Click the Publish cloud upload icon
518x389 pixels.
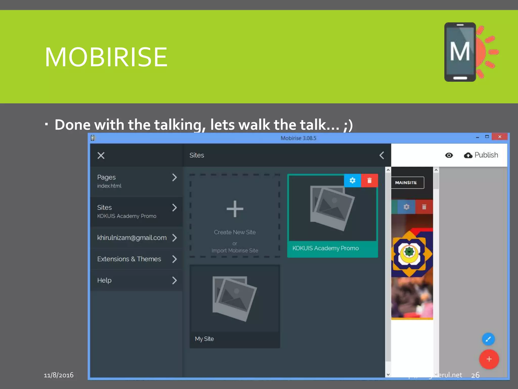[x=468, y=155]
